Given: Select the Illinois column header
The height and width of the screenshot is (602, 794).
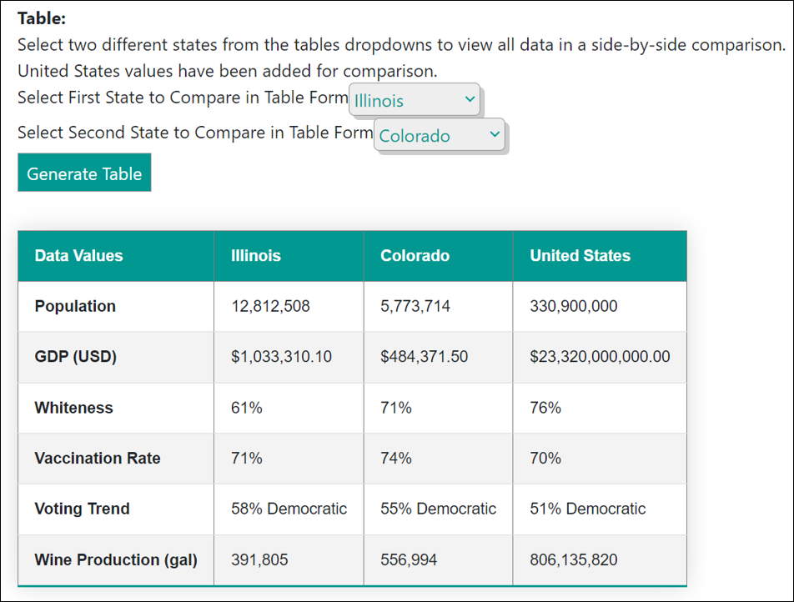Looking at the screenshot, I should pos(256,256).
